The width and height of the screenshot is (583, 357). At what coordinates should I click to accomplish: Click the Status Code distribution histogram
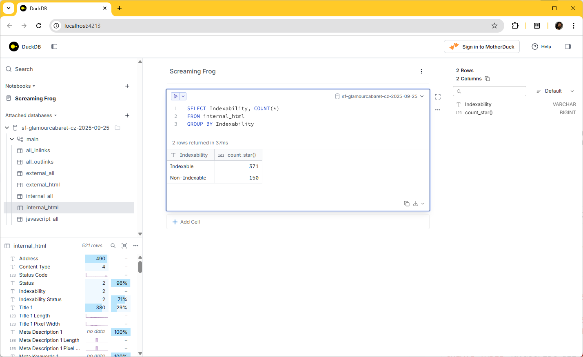pos(96,275)
